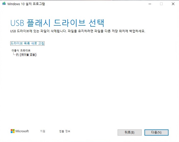Proceed with the 다음(N) button
The image size is (179, 142).
(x=156, y=133)
